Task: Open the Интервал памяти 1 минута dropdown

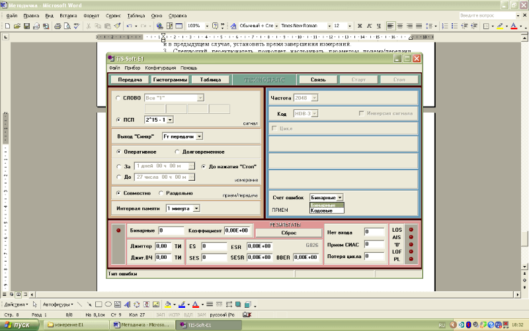Action: pos(196,209)
